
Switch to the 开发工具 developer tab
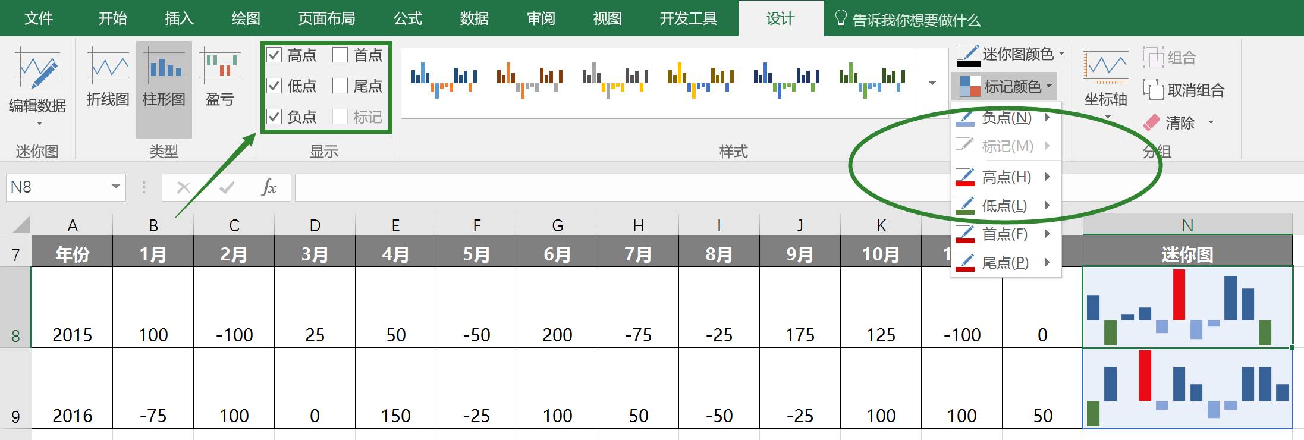(x=688, y=18)
